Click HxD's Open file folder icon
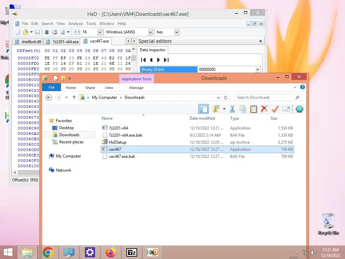Screen dimensions: 345x259 click(x=26, y=32)
